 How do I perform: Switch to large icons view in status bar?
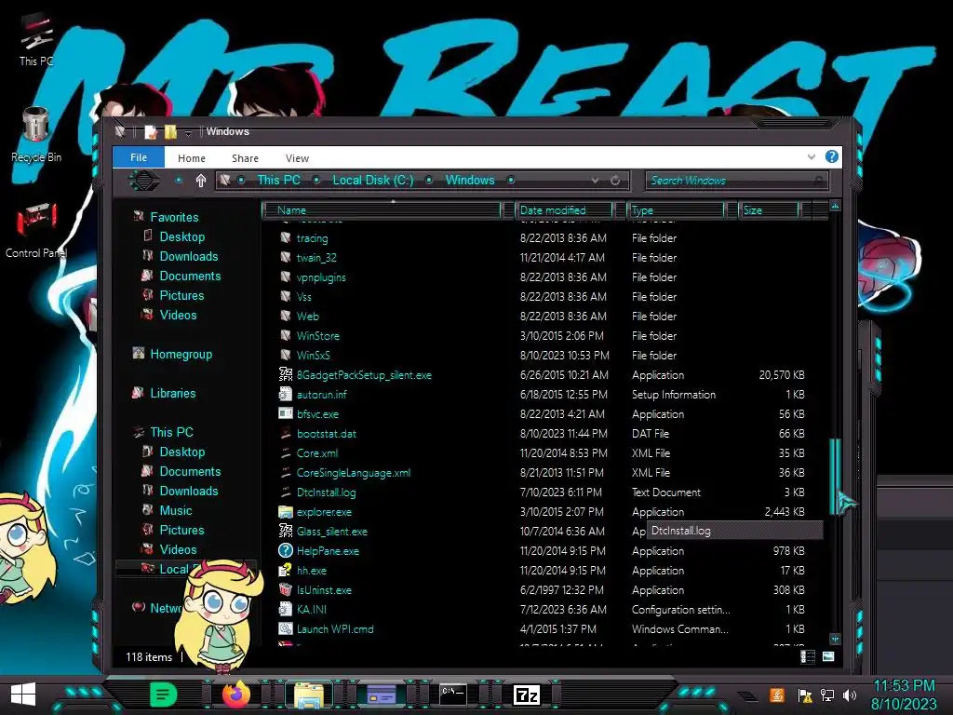pyautogui.click(x=827, y=656)
